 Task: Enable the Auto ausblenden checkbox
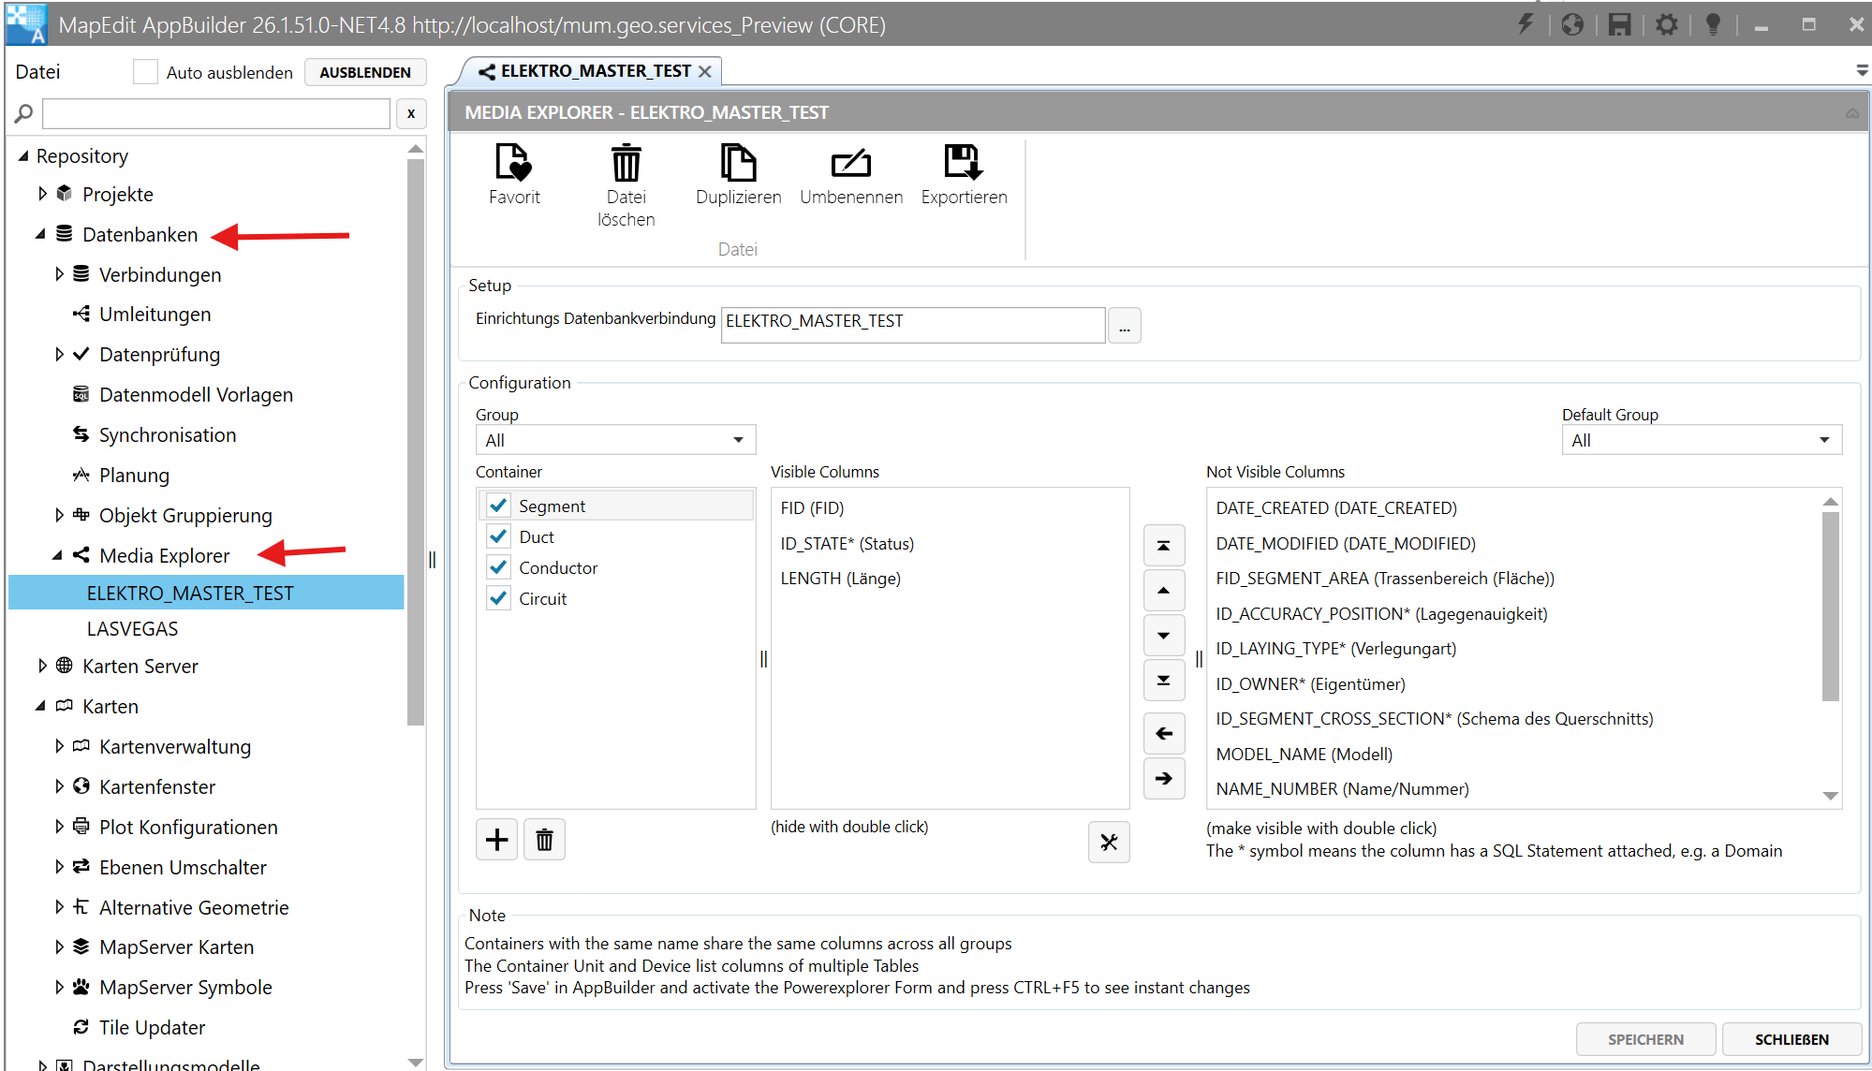click(x=145, y=72)
